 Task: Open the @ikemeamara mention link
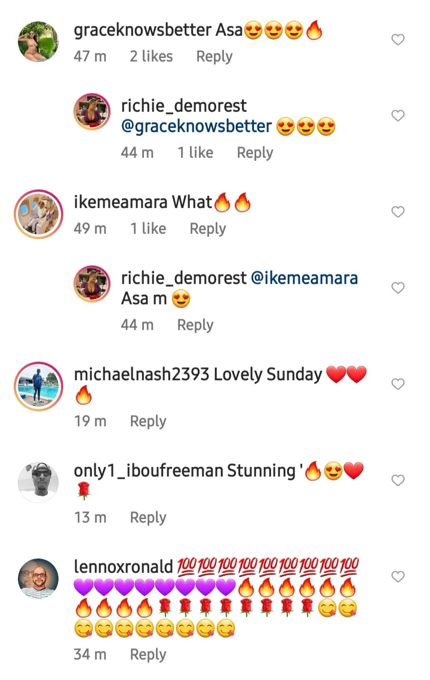(x=304, y=278)
